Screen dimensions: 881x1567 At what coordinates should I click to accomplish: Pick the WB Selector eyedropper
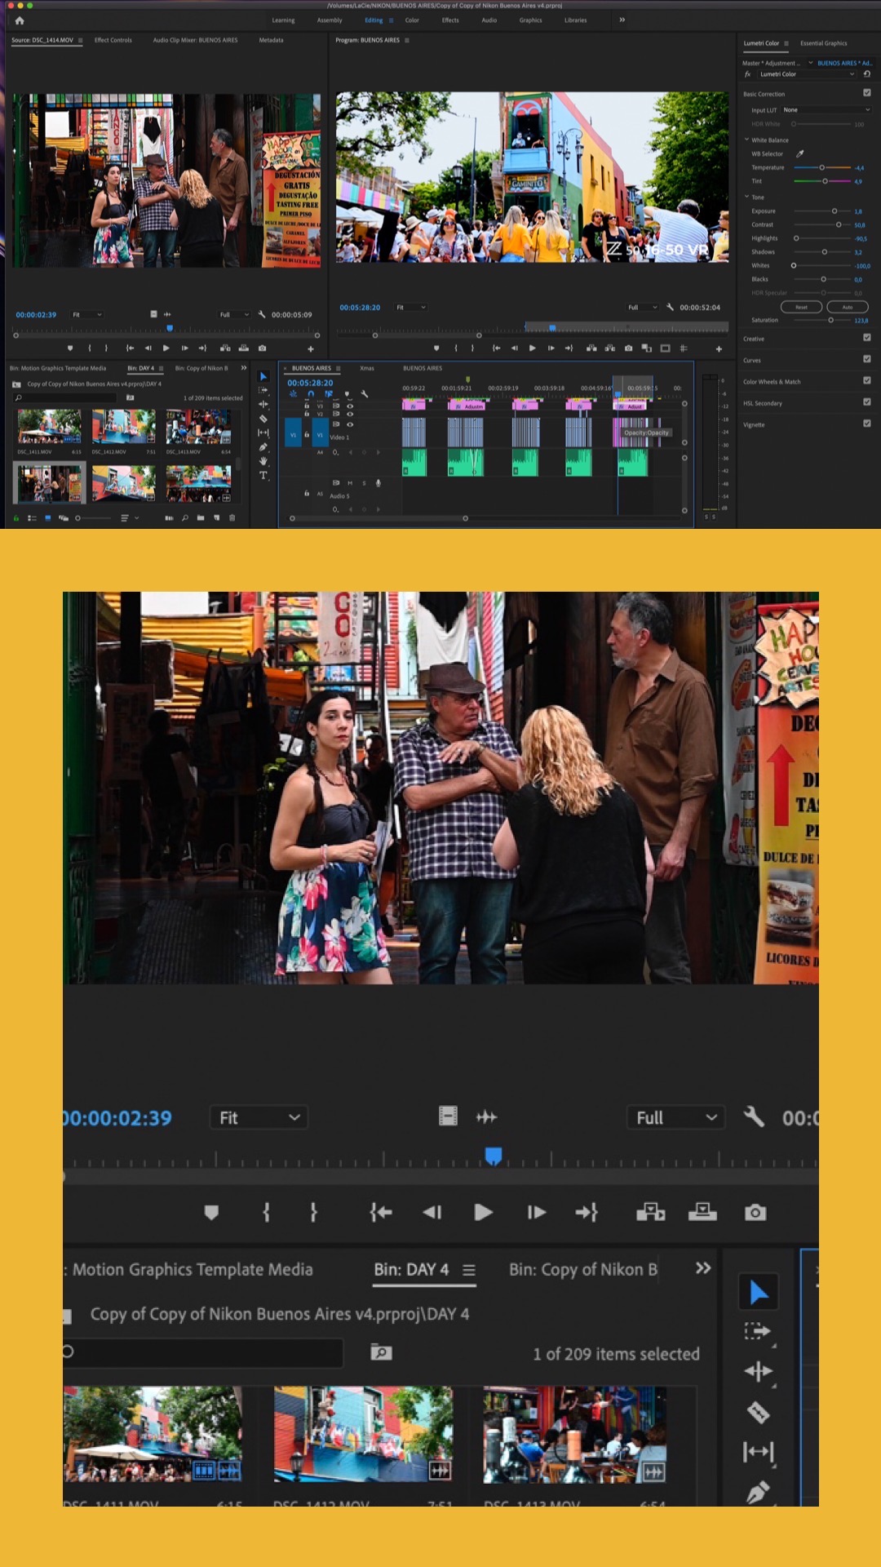[x=799, y=153]
